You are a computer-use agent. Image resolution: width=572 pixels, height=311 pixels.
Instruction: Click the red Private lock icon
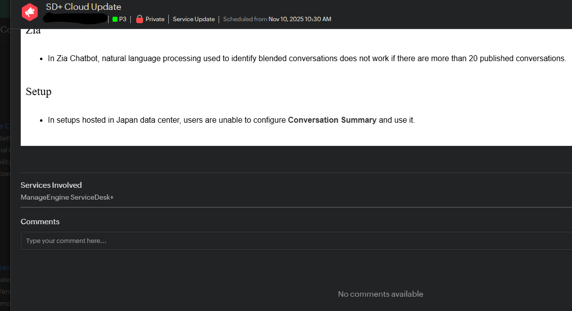[x=140, y=19]
